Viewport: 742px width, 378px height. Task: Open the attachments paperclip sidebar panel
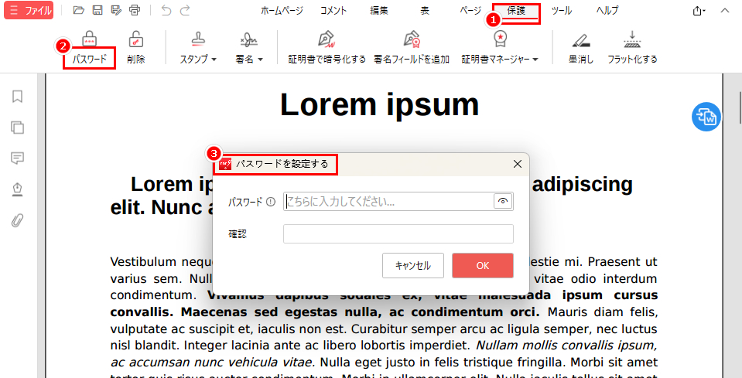pos(18,220)
